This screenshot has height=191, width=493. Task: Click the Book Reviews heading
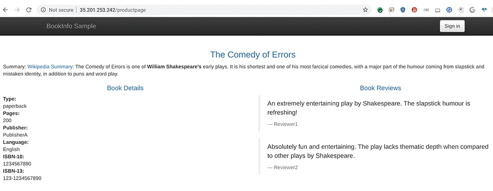[381, 88]
